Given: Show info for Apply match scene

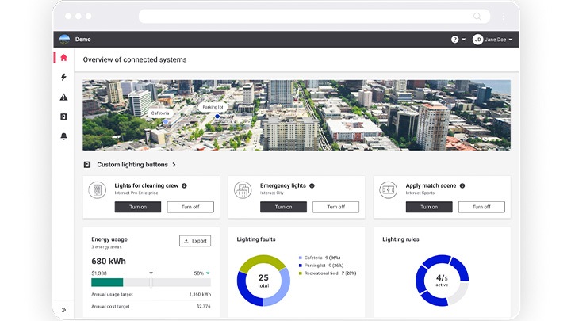Looking at the screenshot, I should pyautogui.click(x=462, y=185).
